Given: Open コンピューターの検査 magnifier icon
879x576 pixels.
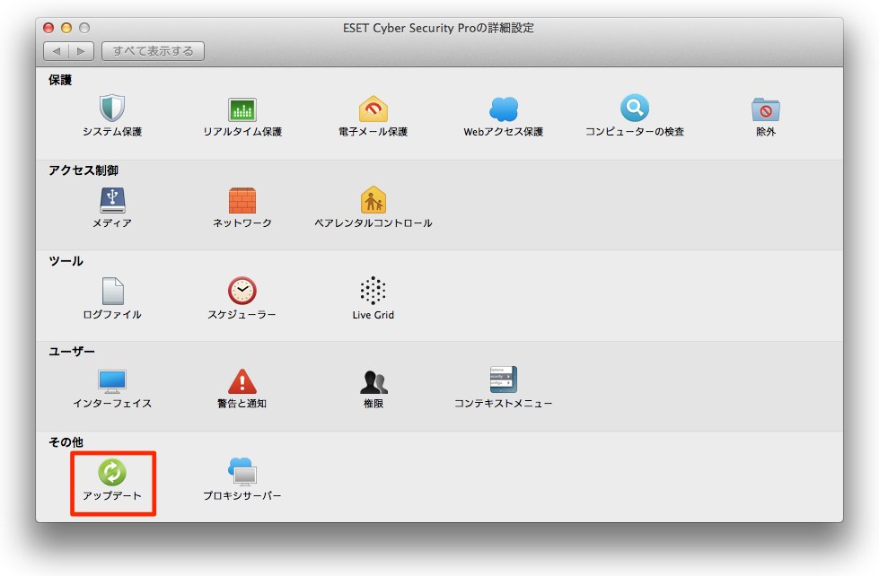Looking at the screenshot, I should [x=635, y=108].
